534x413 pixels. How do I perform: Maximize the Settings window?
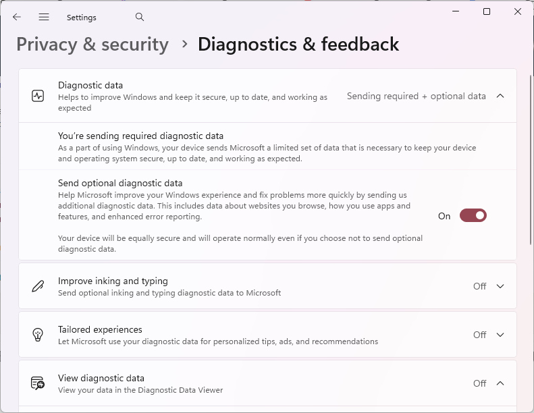pyautogui.click(x=487, y=11)
